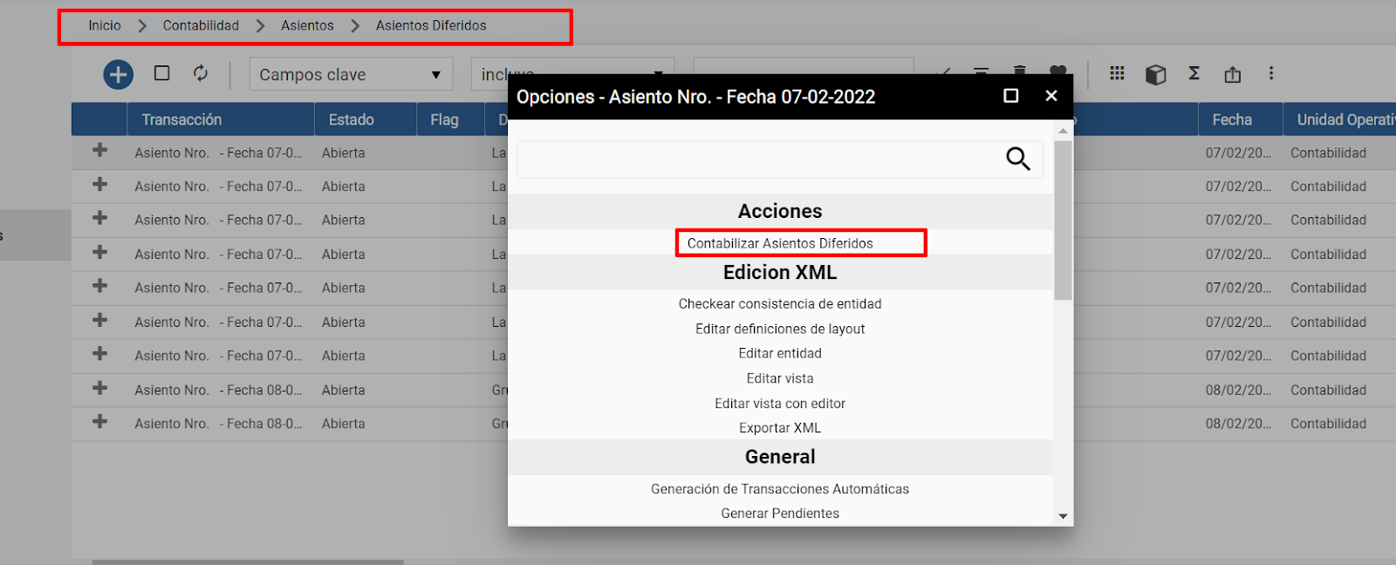Click the refresh icon in toolbar
This screenshot has height=565, width=1396.
point(201,73)
